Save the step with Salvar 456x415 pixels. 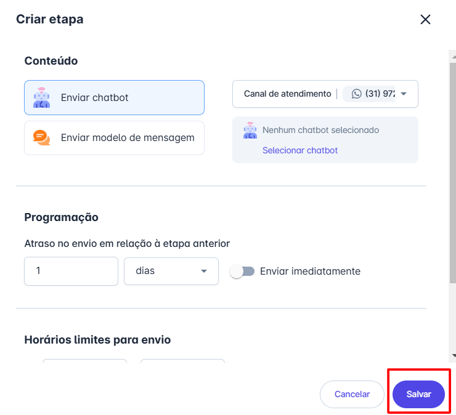[418, 394]
